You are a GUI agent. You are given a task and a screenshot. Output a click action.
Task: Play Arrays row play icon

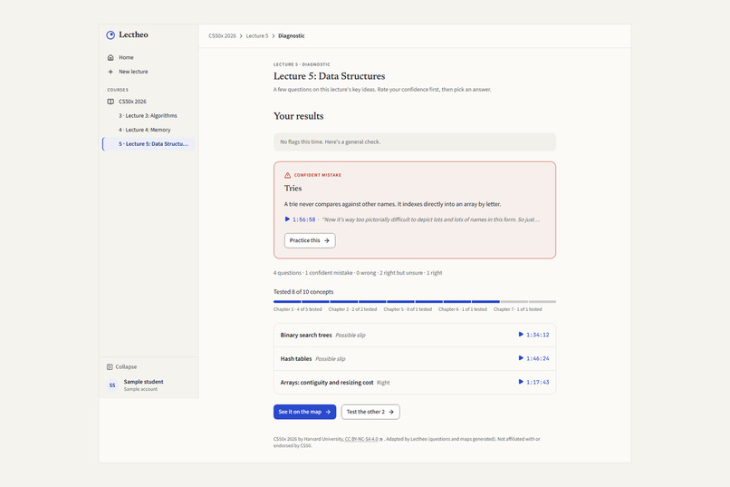pyautogui.click(x=521, y=382)
